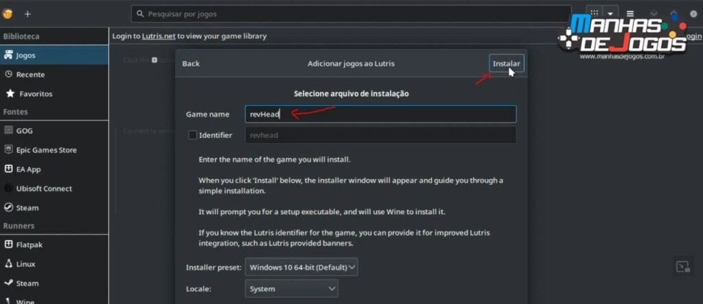The width and height of the screenshot is (703, 304).
Task: Click the 'Selecione arquivo de instalação' heading
Action: coord(351,94)
